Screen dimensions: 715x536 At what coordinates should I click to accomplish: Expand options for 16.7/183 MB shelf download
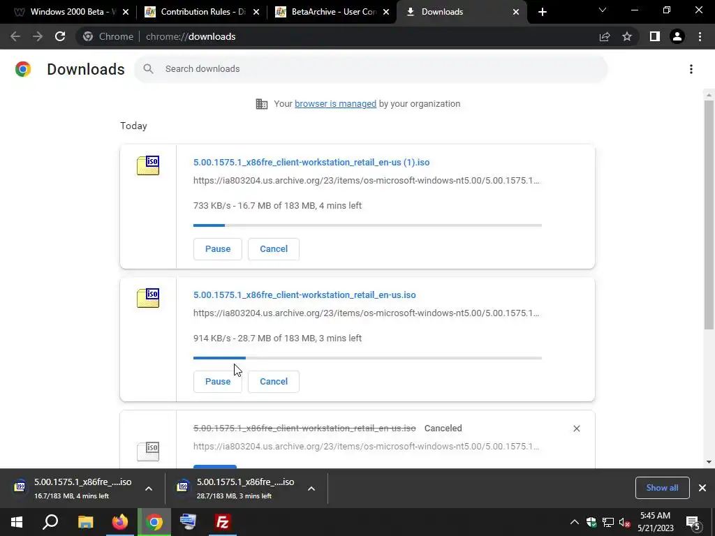(x=149, y=489)
